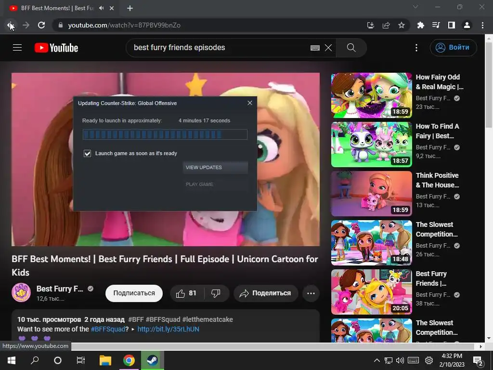Screen dimensions: 493x370
Task: Go back with the browser back arrow
Action: click(11, 25)
